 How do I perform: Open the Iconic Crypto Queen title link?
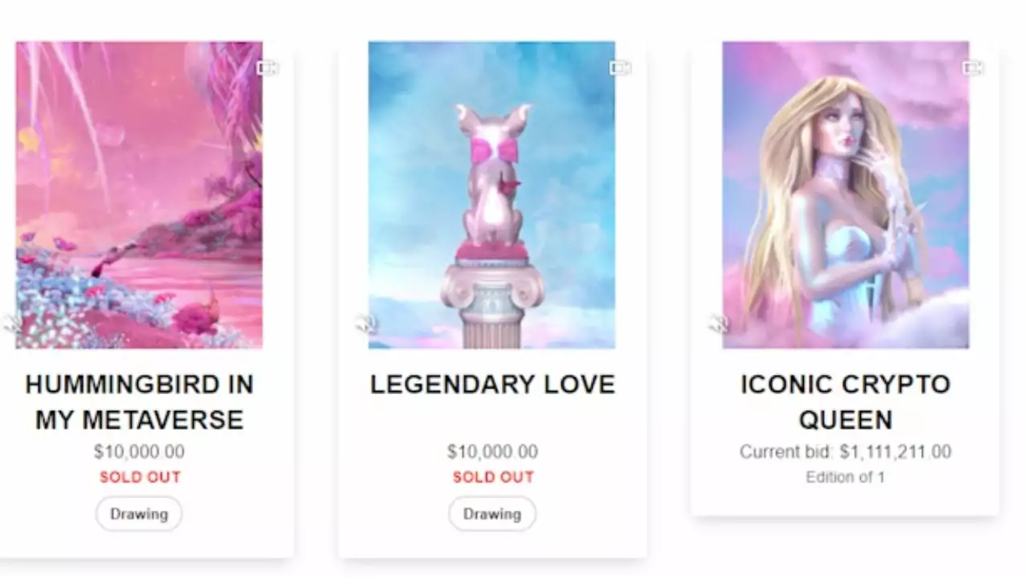tap(846, 402)
